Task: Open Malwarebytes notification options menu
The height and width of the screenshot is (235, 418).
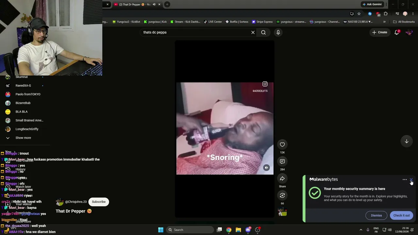Action: 405,180
